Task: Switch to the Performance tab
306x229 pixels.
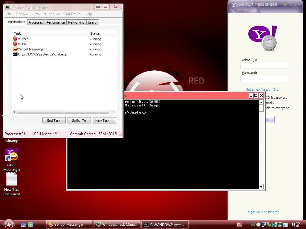Action: (55, 22)
